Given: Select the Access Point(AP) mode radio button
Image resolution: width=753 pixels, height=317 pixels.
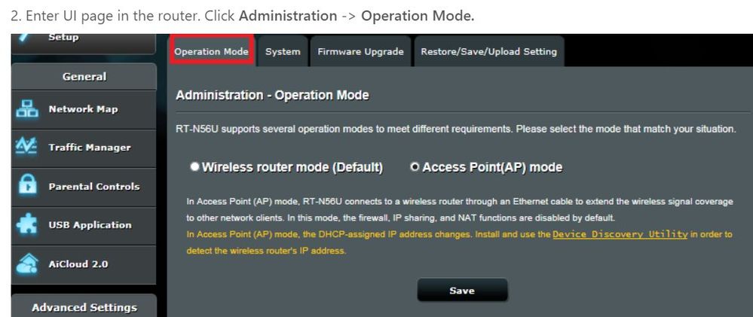Looking at the screenshot, I should pyautogui.click(x=415, y=167).
